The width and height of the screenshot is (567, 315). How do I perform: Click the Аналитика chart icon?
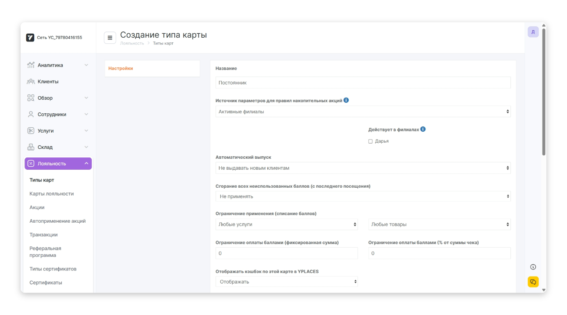[31, 65]
